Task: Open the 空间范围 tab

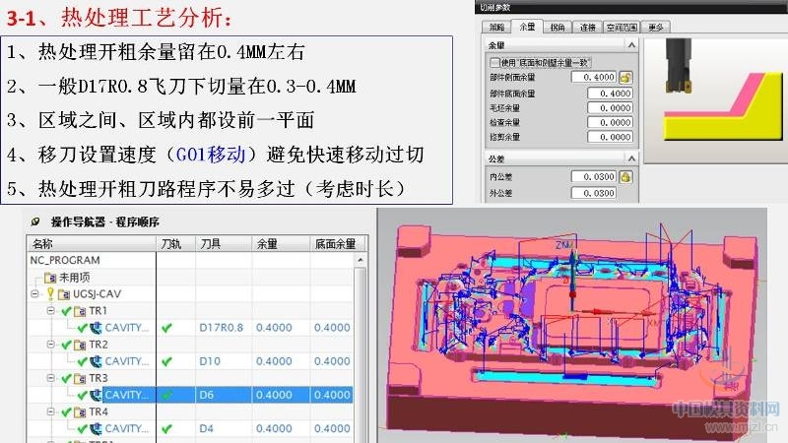Action: pos(623,27)
